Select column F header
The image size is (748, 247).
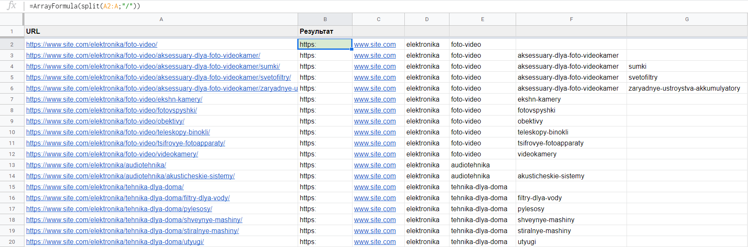coord(571,19)
